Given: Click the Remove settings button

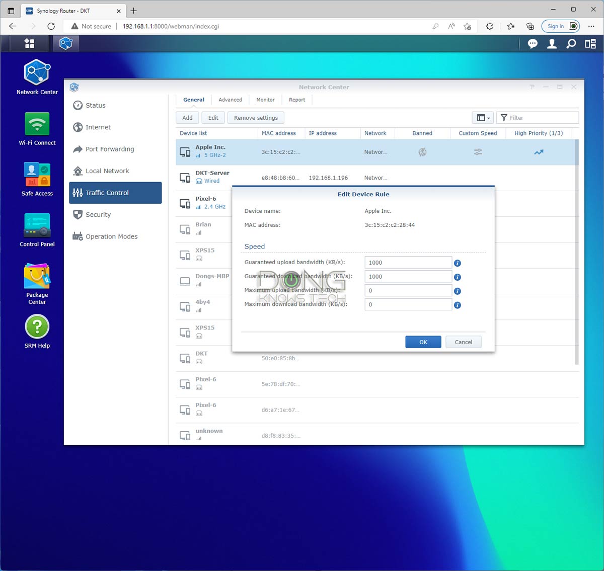Looking at the screenshot, I should tap(256, 117).
